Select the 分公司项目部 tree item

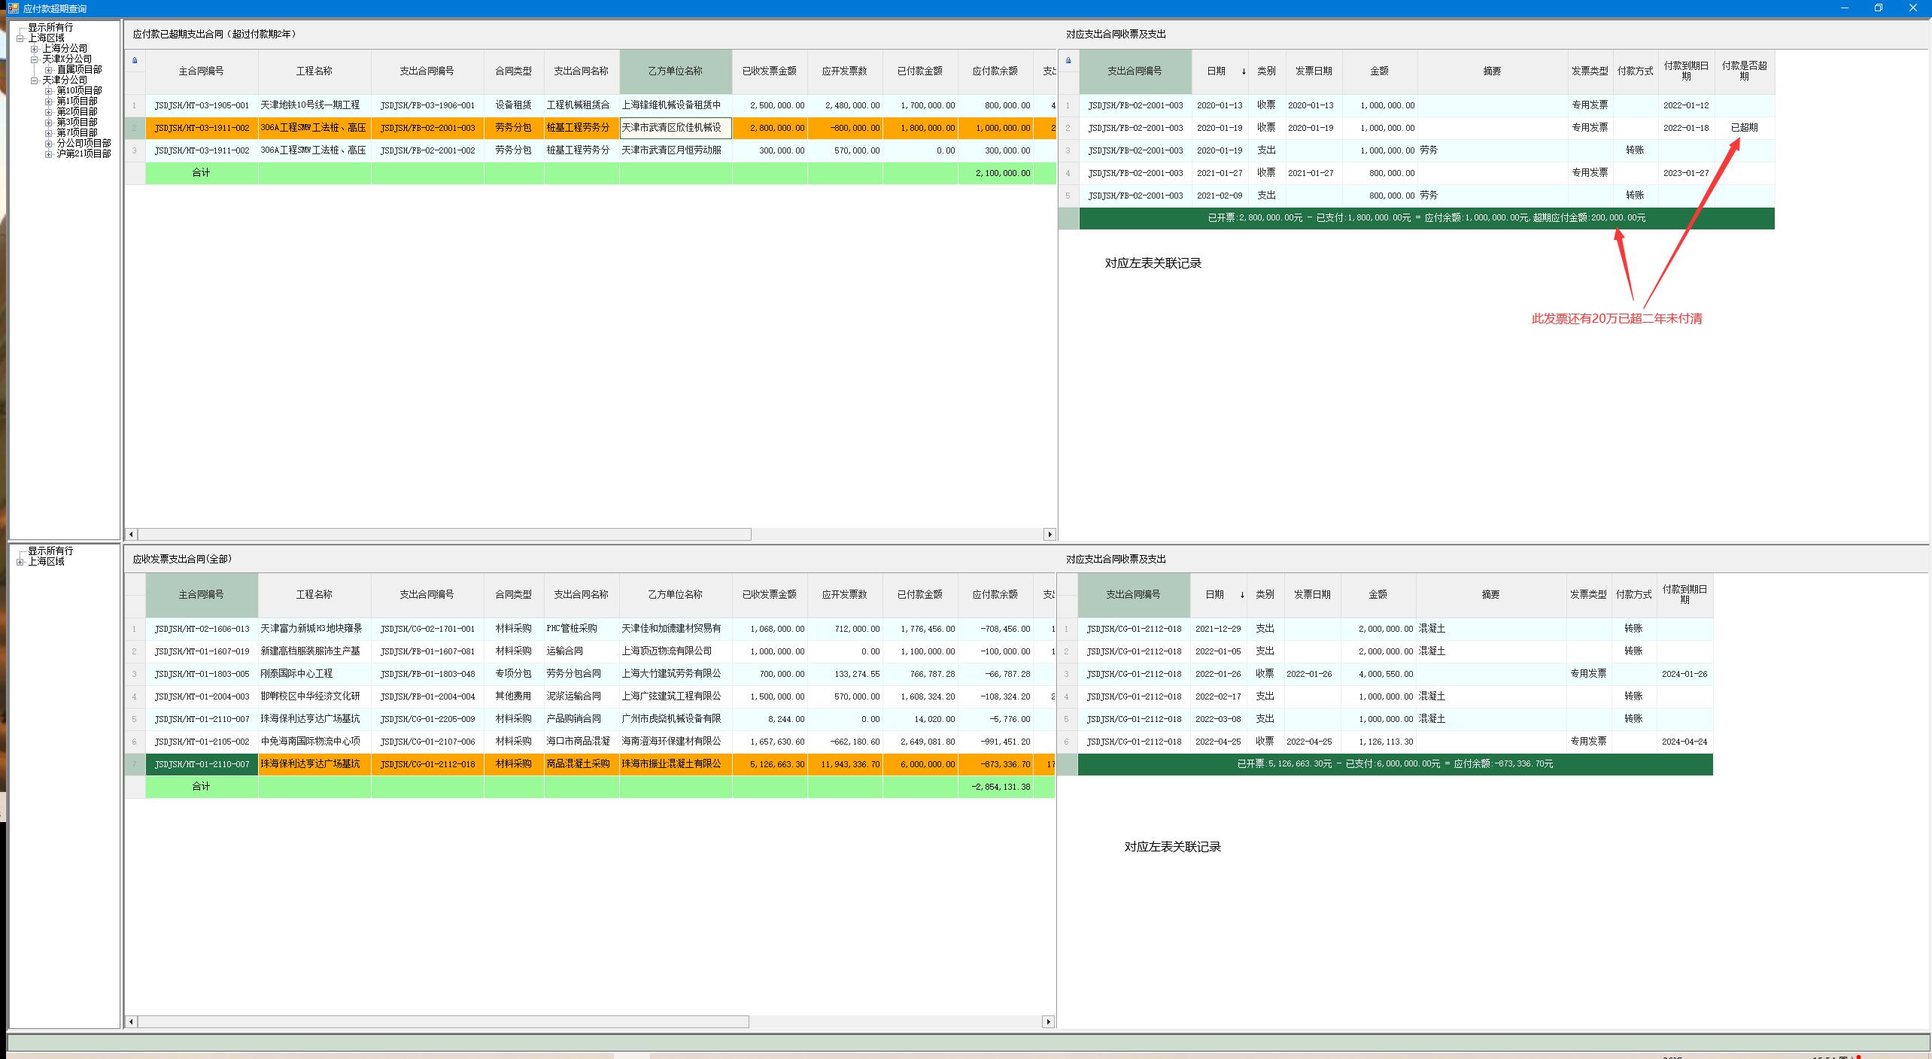pyautogui.click(x=84, y=143)
